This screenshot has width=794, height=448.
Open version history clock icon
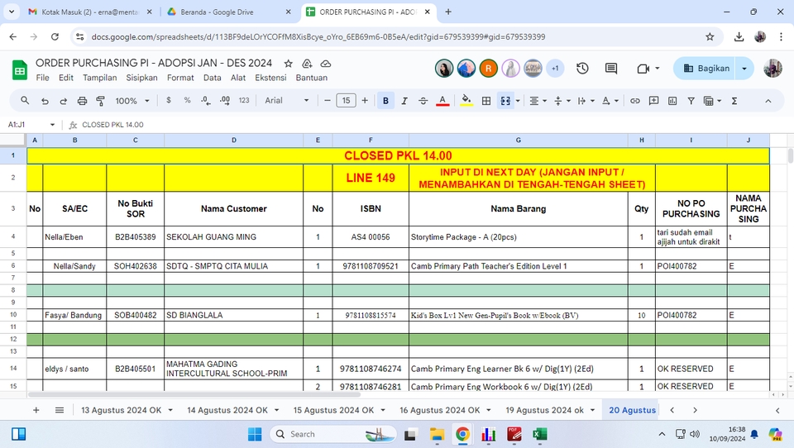[582, 69]
